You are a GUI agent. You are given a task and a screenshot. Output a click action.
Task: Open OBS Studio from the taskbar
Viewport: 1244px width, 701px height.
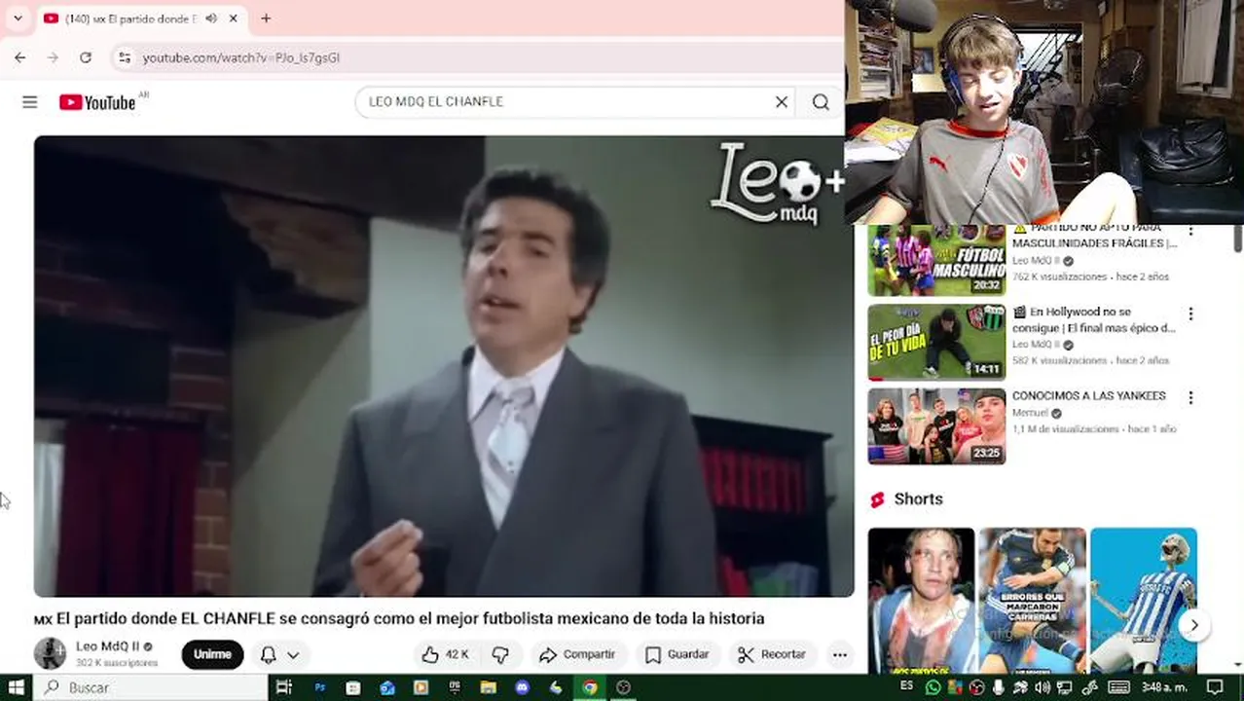pyautogui.click(x=623, y=687)
